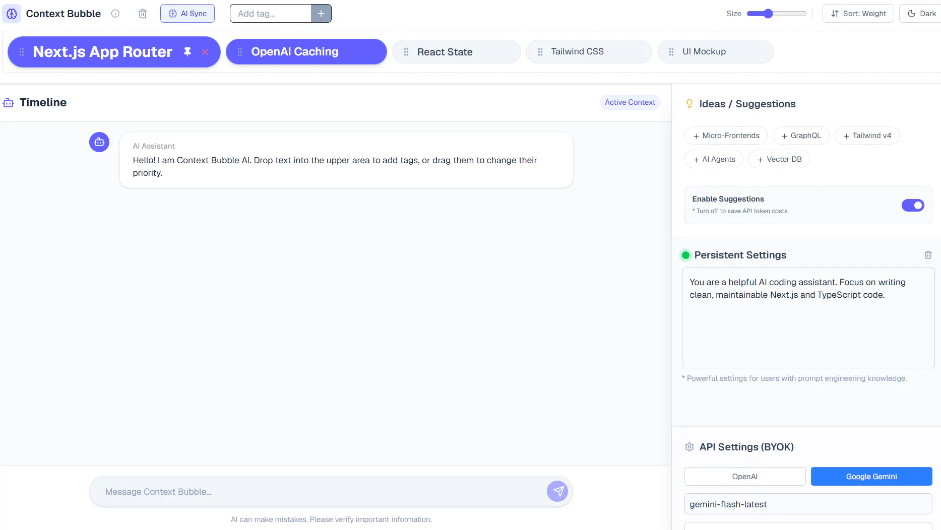Select the OpenAI Caching tag
The image size is (941, 530).
(306, 52)
